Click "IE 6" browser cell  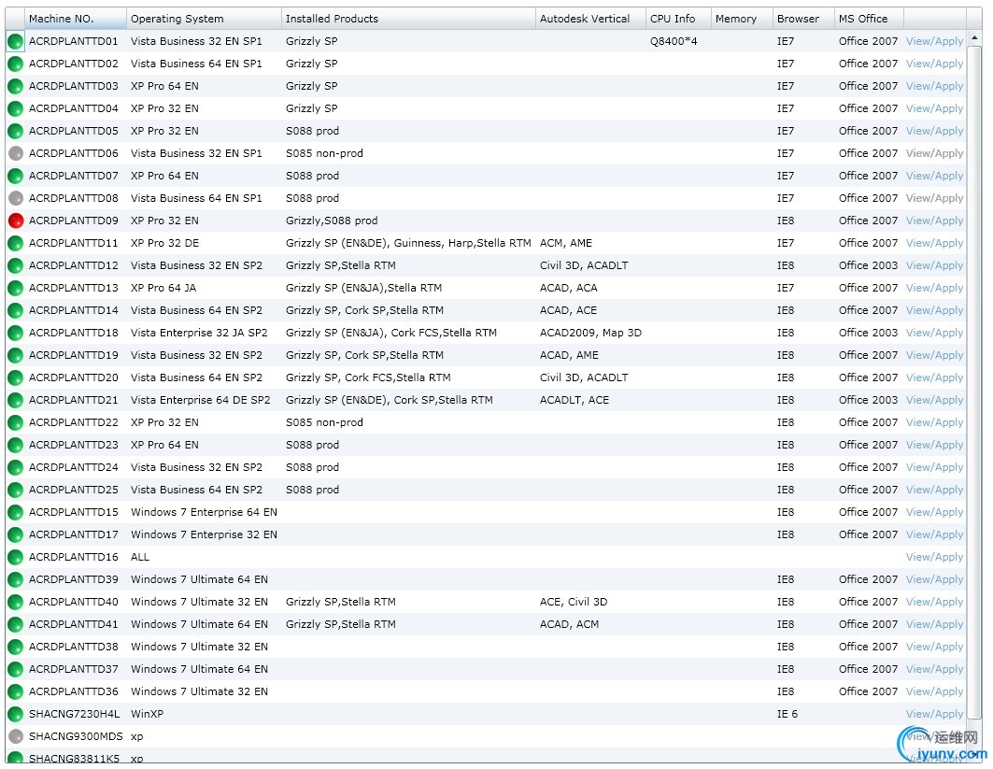pos(787,714)
